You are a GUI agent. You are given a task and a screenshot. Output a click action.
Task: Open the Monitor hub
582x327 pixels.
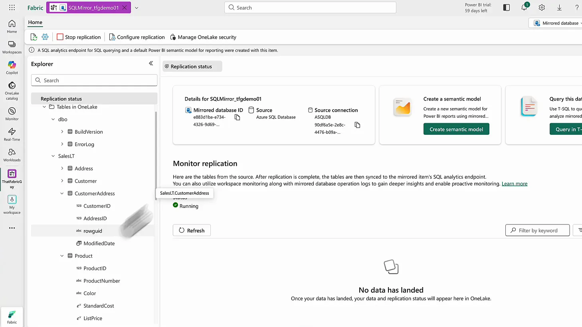12,114
